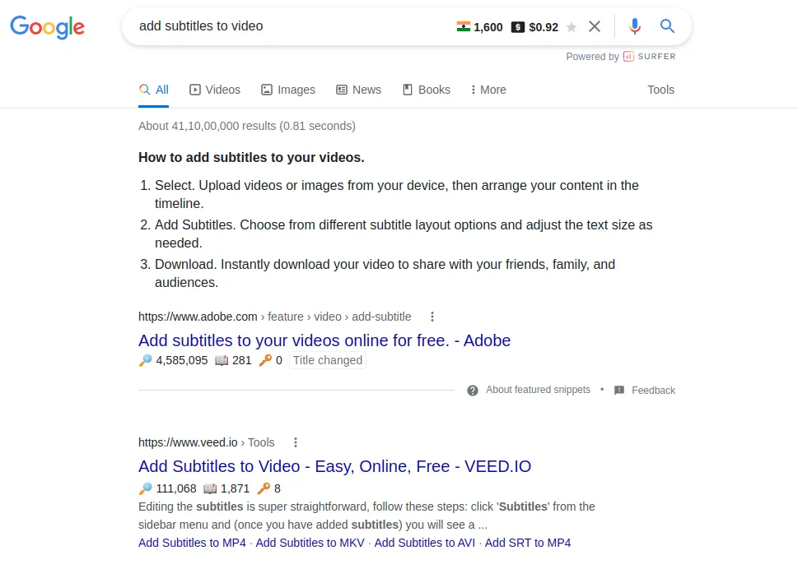This screenshot has width=798, height=569.
Task: Star this keyword in Surfer extension
Action: click(572, 27)
